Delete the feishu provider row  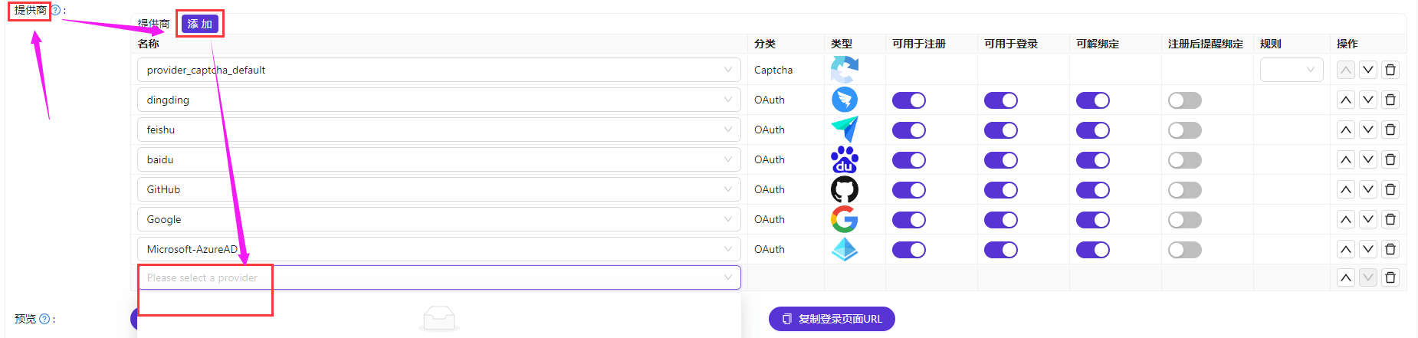pyautogui.click(x=1390, y=130)
